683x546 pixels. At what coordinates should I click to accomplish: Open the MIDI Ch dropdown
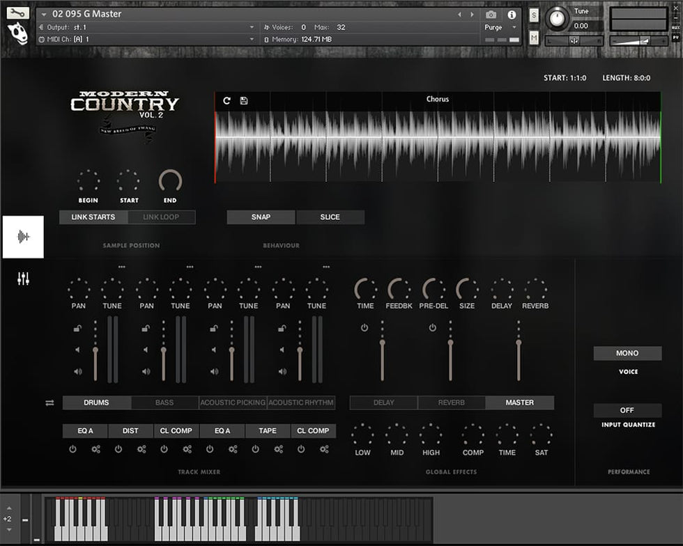pos(252,40)
